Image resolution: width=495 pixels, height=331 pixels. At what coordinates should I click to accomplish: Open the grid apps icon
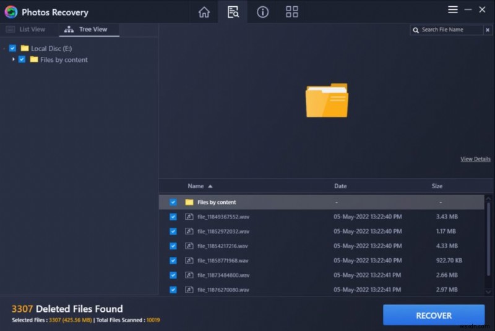[291, 12]
